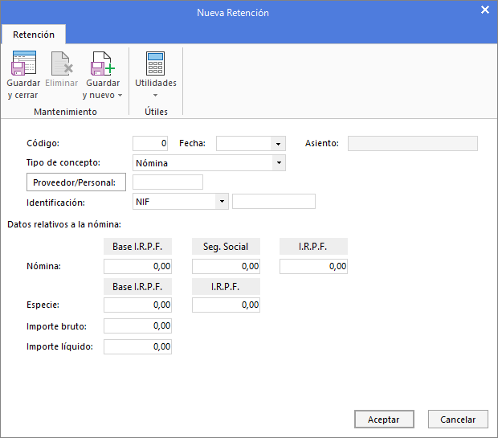Focus the Fecha date field
498x438 pixels.
243,144
